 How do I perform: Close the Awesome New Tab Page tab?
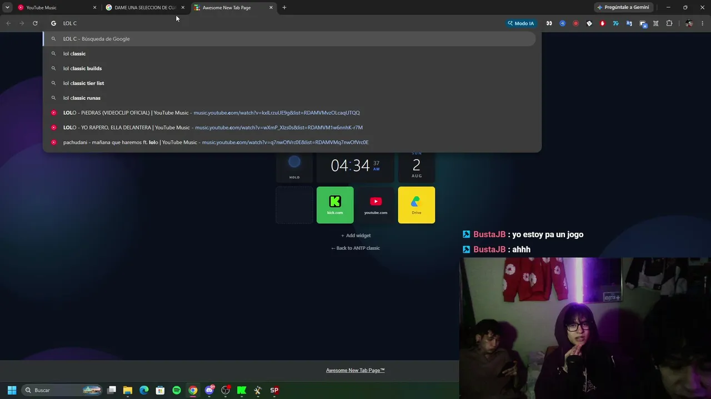coord(271,8)
